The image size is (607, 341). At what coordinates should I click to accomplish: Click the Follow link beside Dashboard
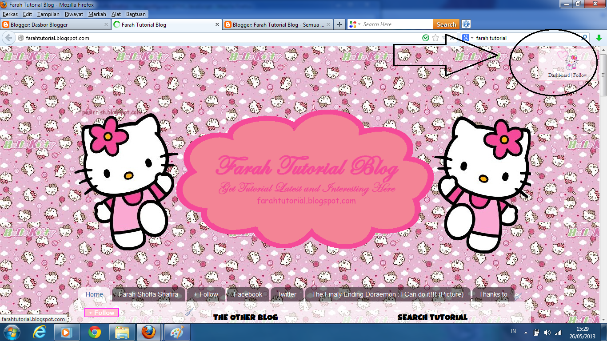point(580,75)
